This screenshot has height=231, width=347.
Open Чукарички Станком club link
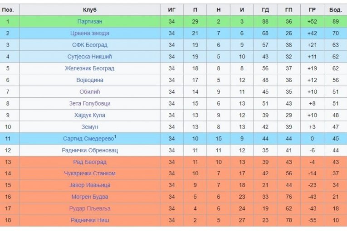[90, 173]
